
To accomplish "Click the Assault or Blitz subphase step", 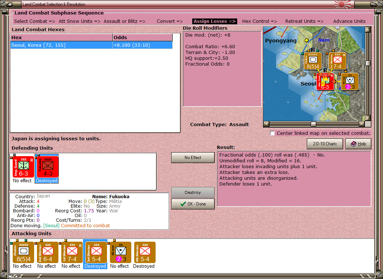I will [124, 21].
